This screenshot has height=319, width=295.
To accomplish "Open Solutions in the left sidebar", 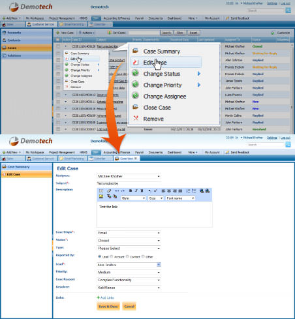I will (x=27, y=55).
